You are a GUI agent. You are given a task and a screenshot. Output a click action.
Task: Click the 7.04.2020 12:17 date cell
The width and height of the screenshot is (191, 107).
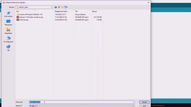pos(60,15)
